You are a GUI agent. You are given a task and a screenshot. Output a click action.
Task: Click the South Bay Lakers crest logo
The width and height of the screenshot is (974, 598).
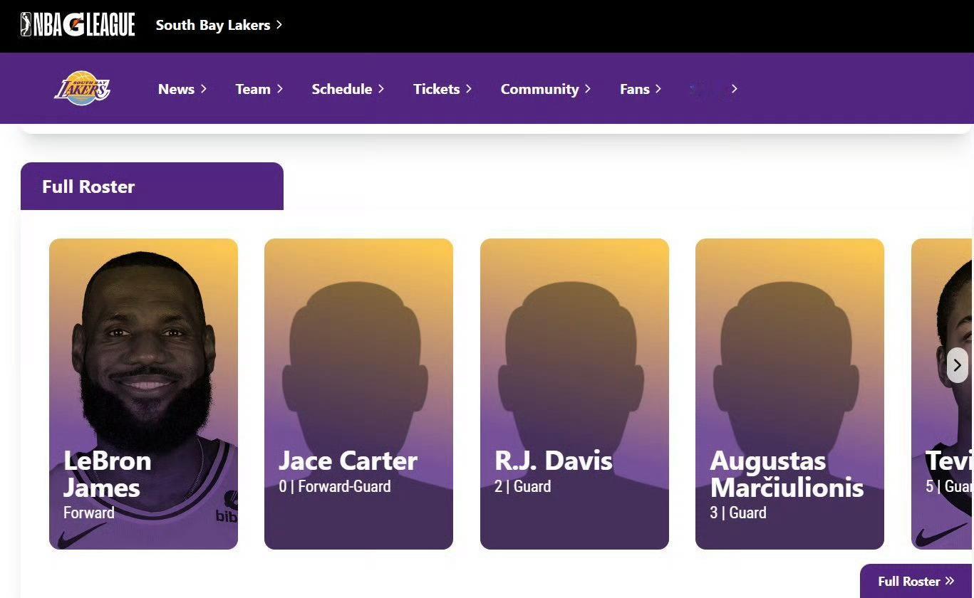[83, 88]
